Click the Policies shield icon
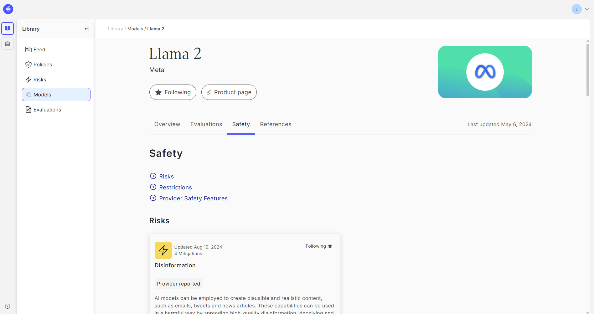 coord(28,64)
